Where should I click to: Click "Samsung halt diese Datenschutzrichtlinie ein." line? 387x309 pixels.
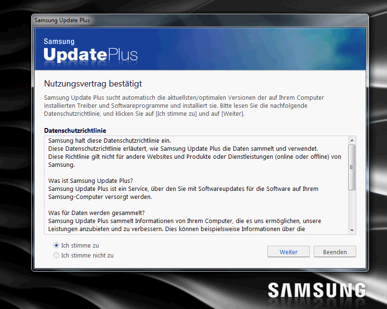tap(110, 141)
